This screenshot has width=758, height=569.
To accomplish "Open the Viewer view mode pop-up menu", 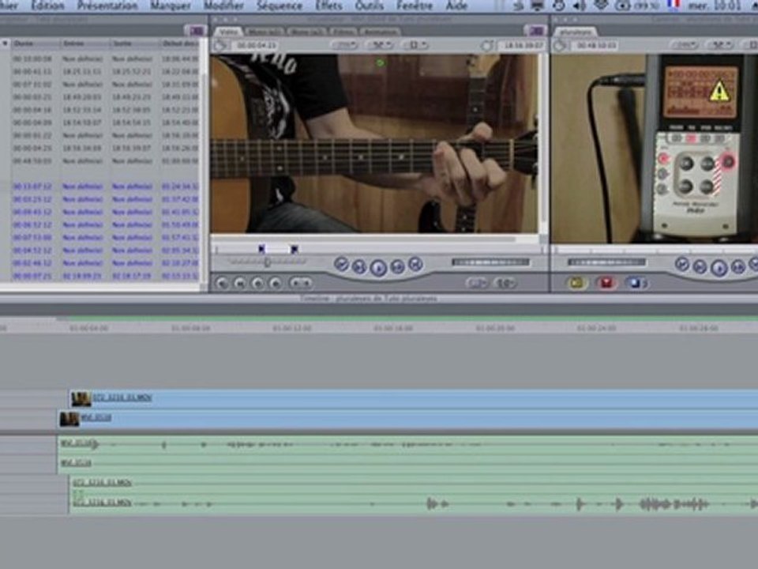I will pyautogui.click(x=415, y=45).
